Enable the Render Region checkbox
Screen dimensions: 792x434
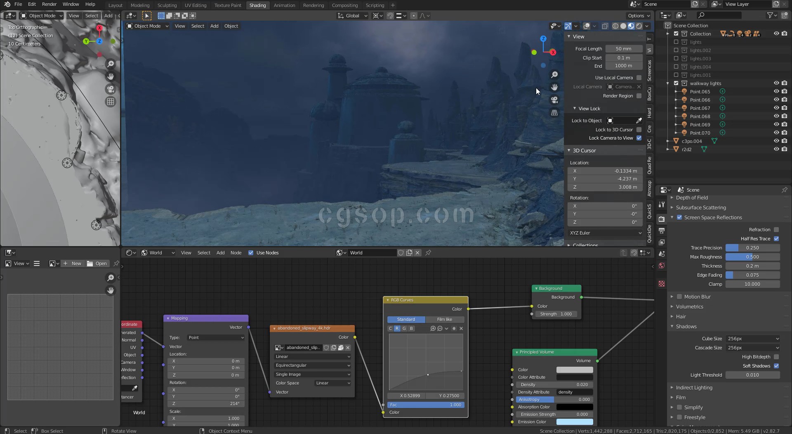click(x=639, y=96)
